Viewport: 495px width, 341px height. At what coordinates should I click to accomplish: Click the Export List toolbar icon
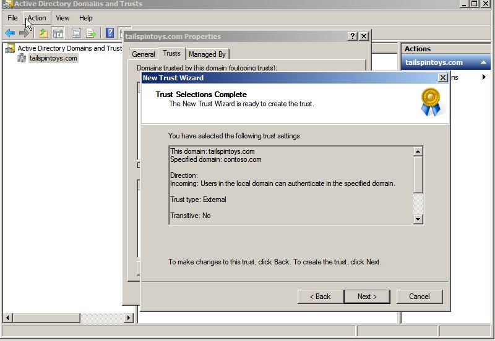tap(91, 33)
